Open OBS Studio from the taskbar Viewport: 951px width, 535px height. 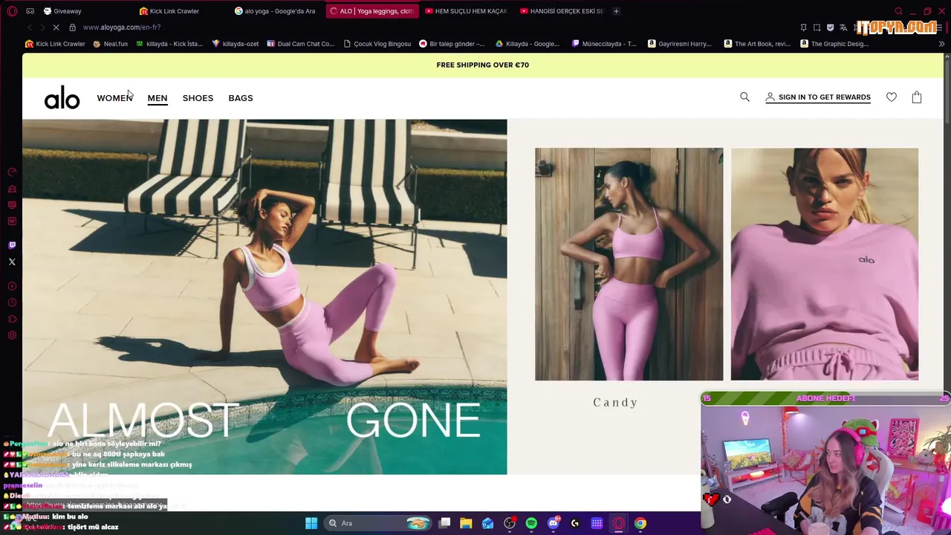[x=510, y=523]
